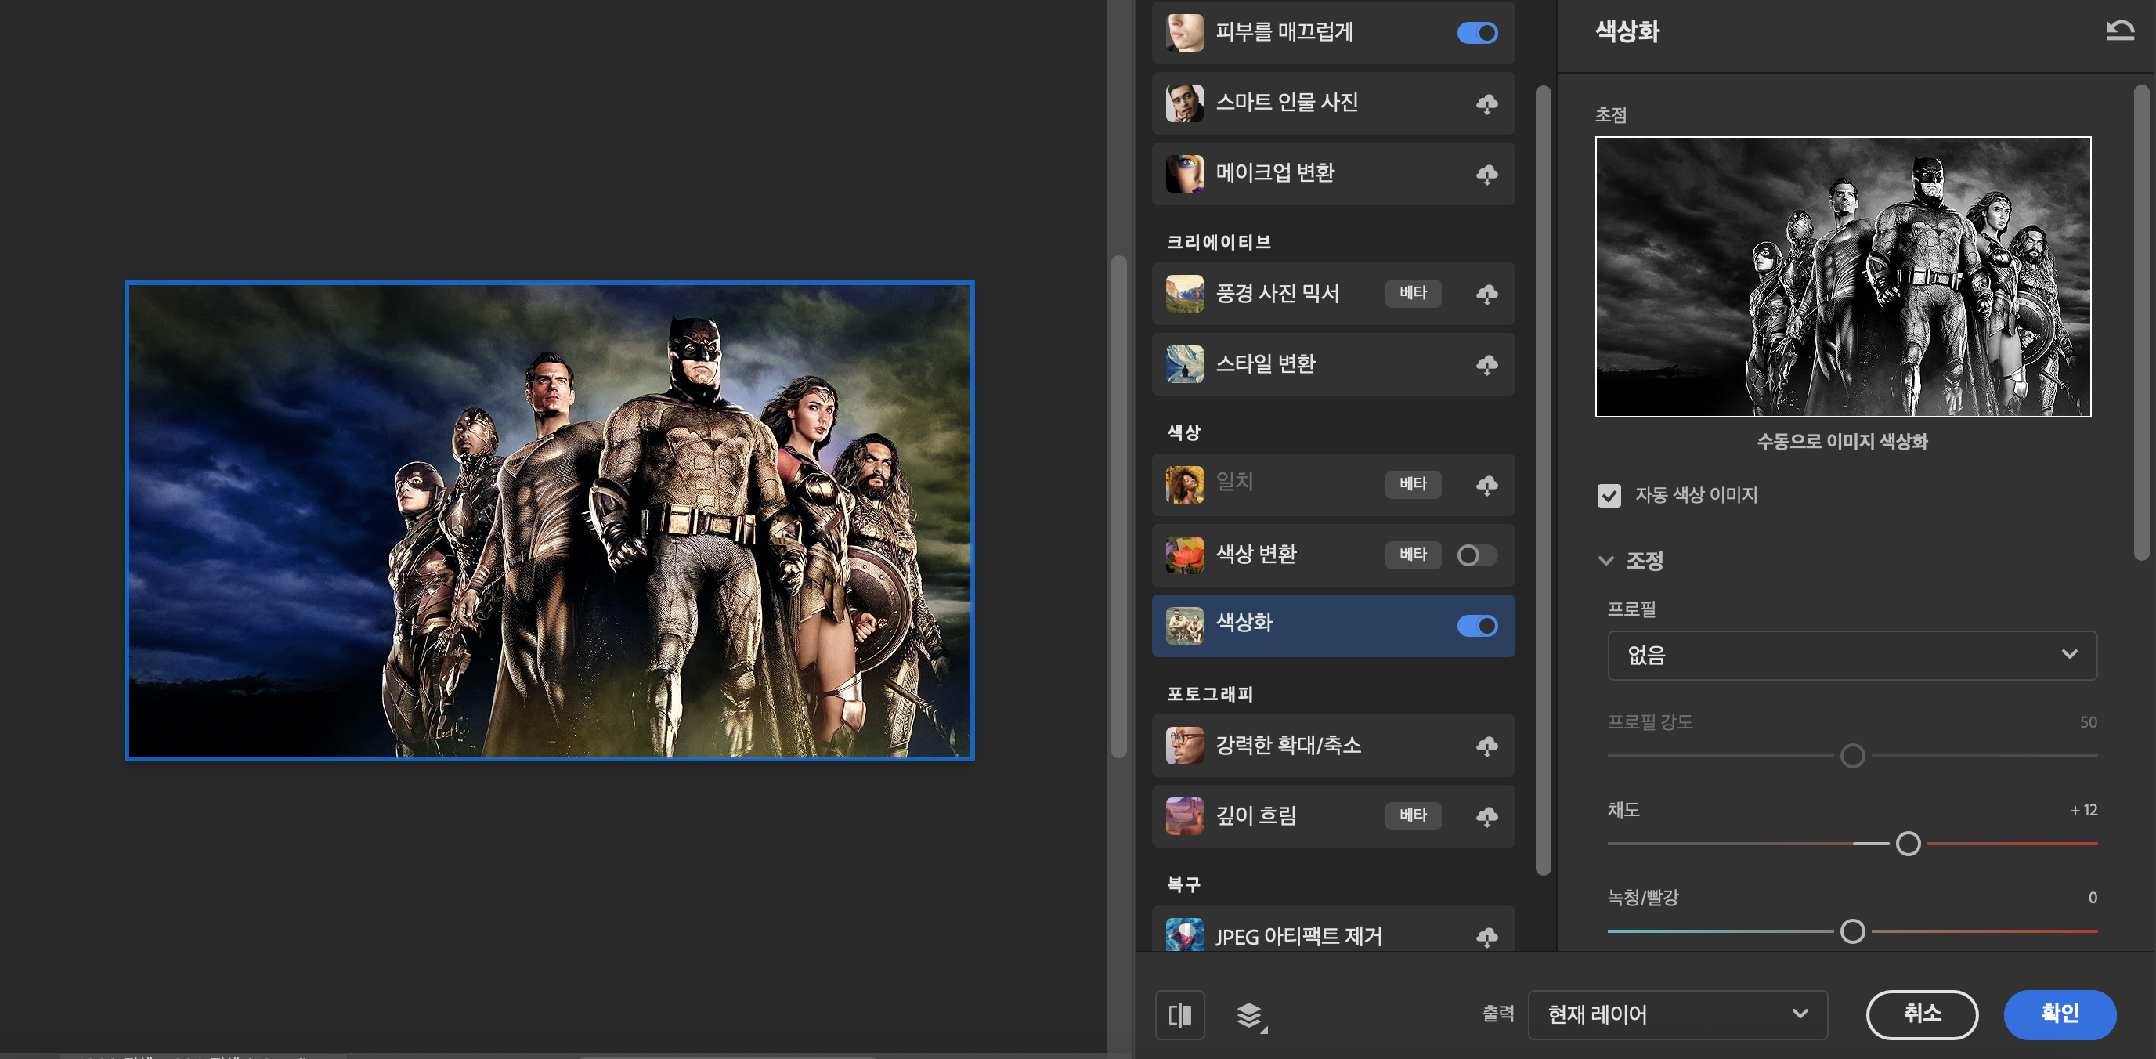
Task: Click the 취소 button
Action: pyautogui.click(x=1922, y=1014)
